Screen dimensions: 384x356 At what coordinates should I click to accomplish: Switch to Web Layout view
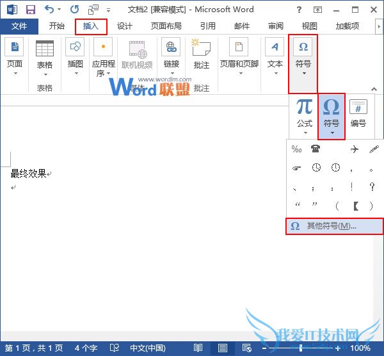[x=246, y=348]
